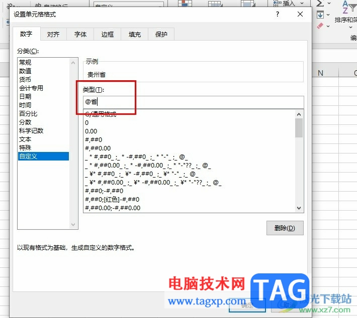Select 科学记数 category

43,131
